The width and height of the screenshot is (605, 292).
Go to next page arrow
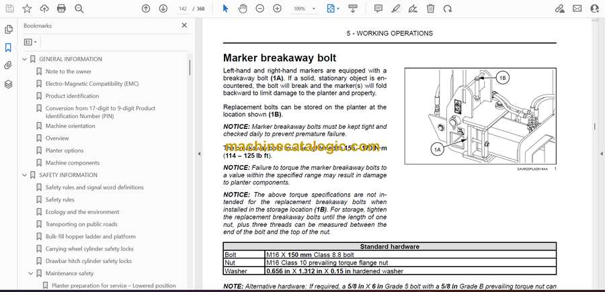pos(163,9)
